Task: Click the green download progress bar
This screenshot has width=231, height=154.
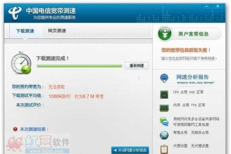Action: click(x=80, y=66)
